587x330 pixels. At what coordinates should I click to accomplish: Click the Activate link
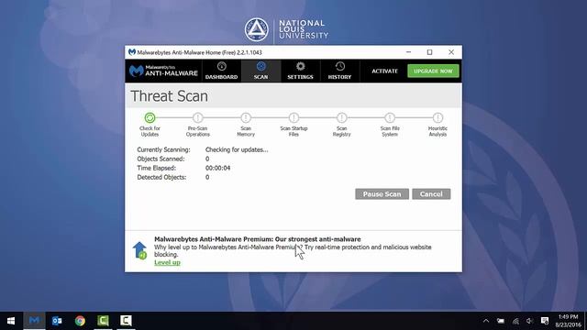click(384, 71)
